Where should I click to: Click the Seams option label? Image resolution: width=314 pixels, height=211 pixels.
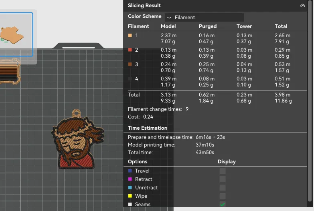click(x=143, y=205)
